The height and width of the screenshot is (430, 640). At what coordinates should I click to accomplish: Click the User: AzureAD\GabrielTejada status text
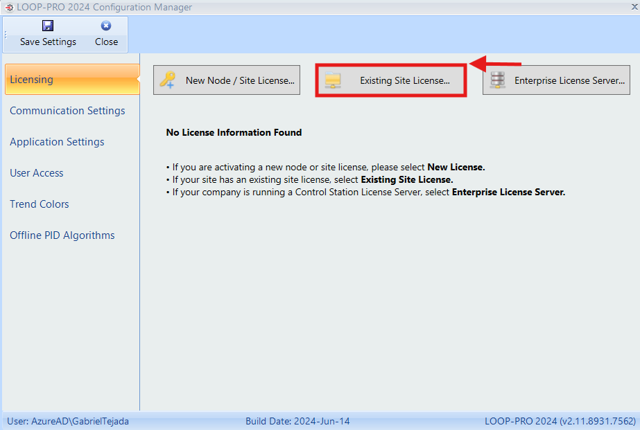click(x=68, y=421)
